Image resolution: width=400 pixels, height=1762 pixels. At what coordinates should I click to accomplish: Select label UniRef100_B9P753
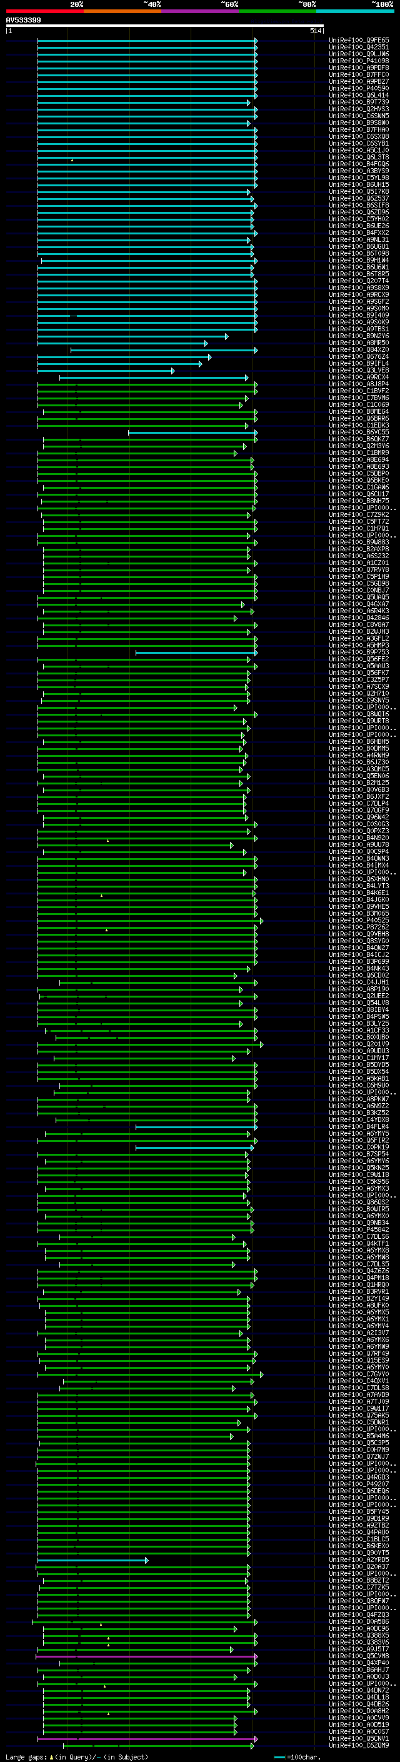359,652
